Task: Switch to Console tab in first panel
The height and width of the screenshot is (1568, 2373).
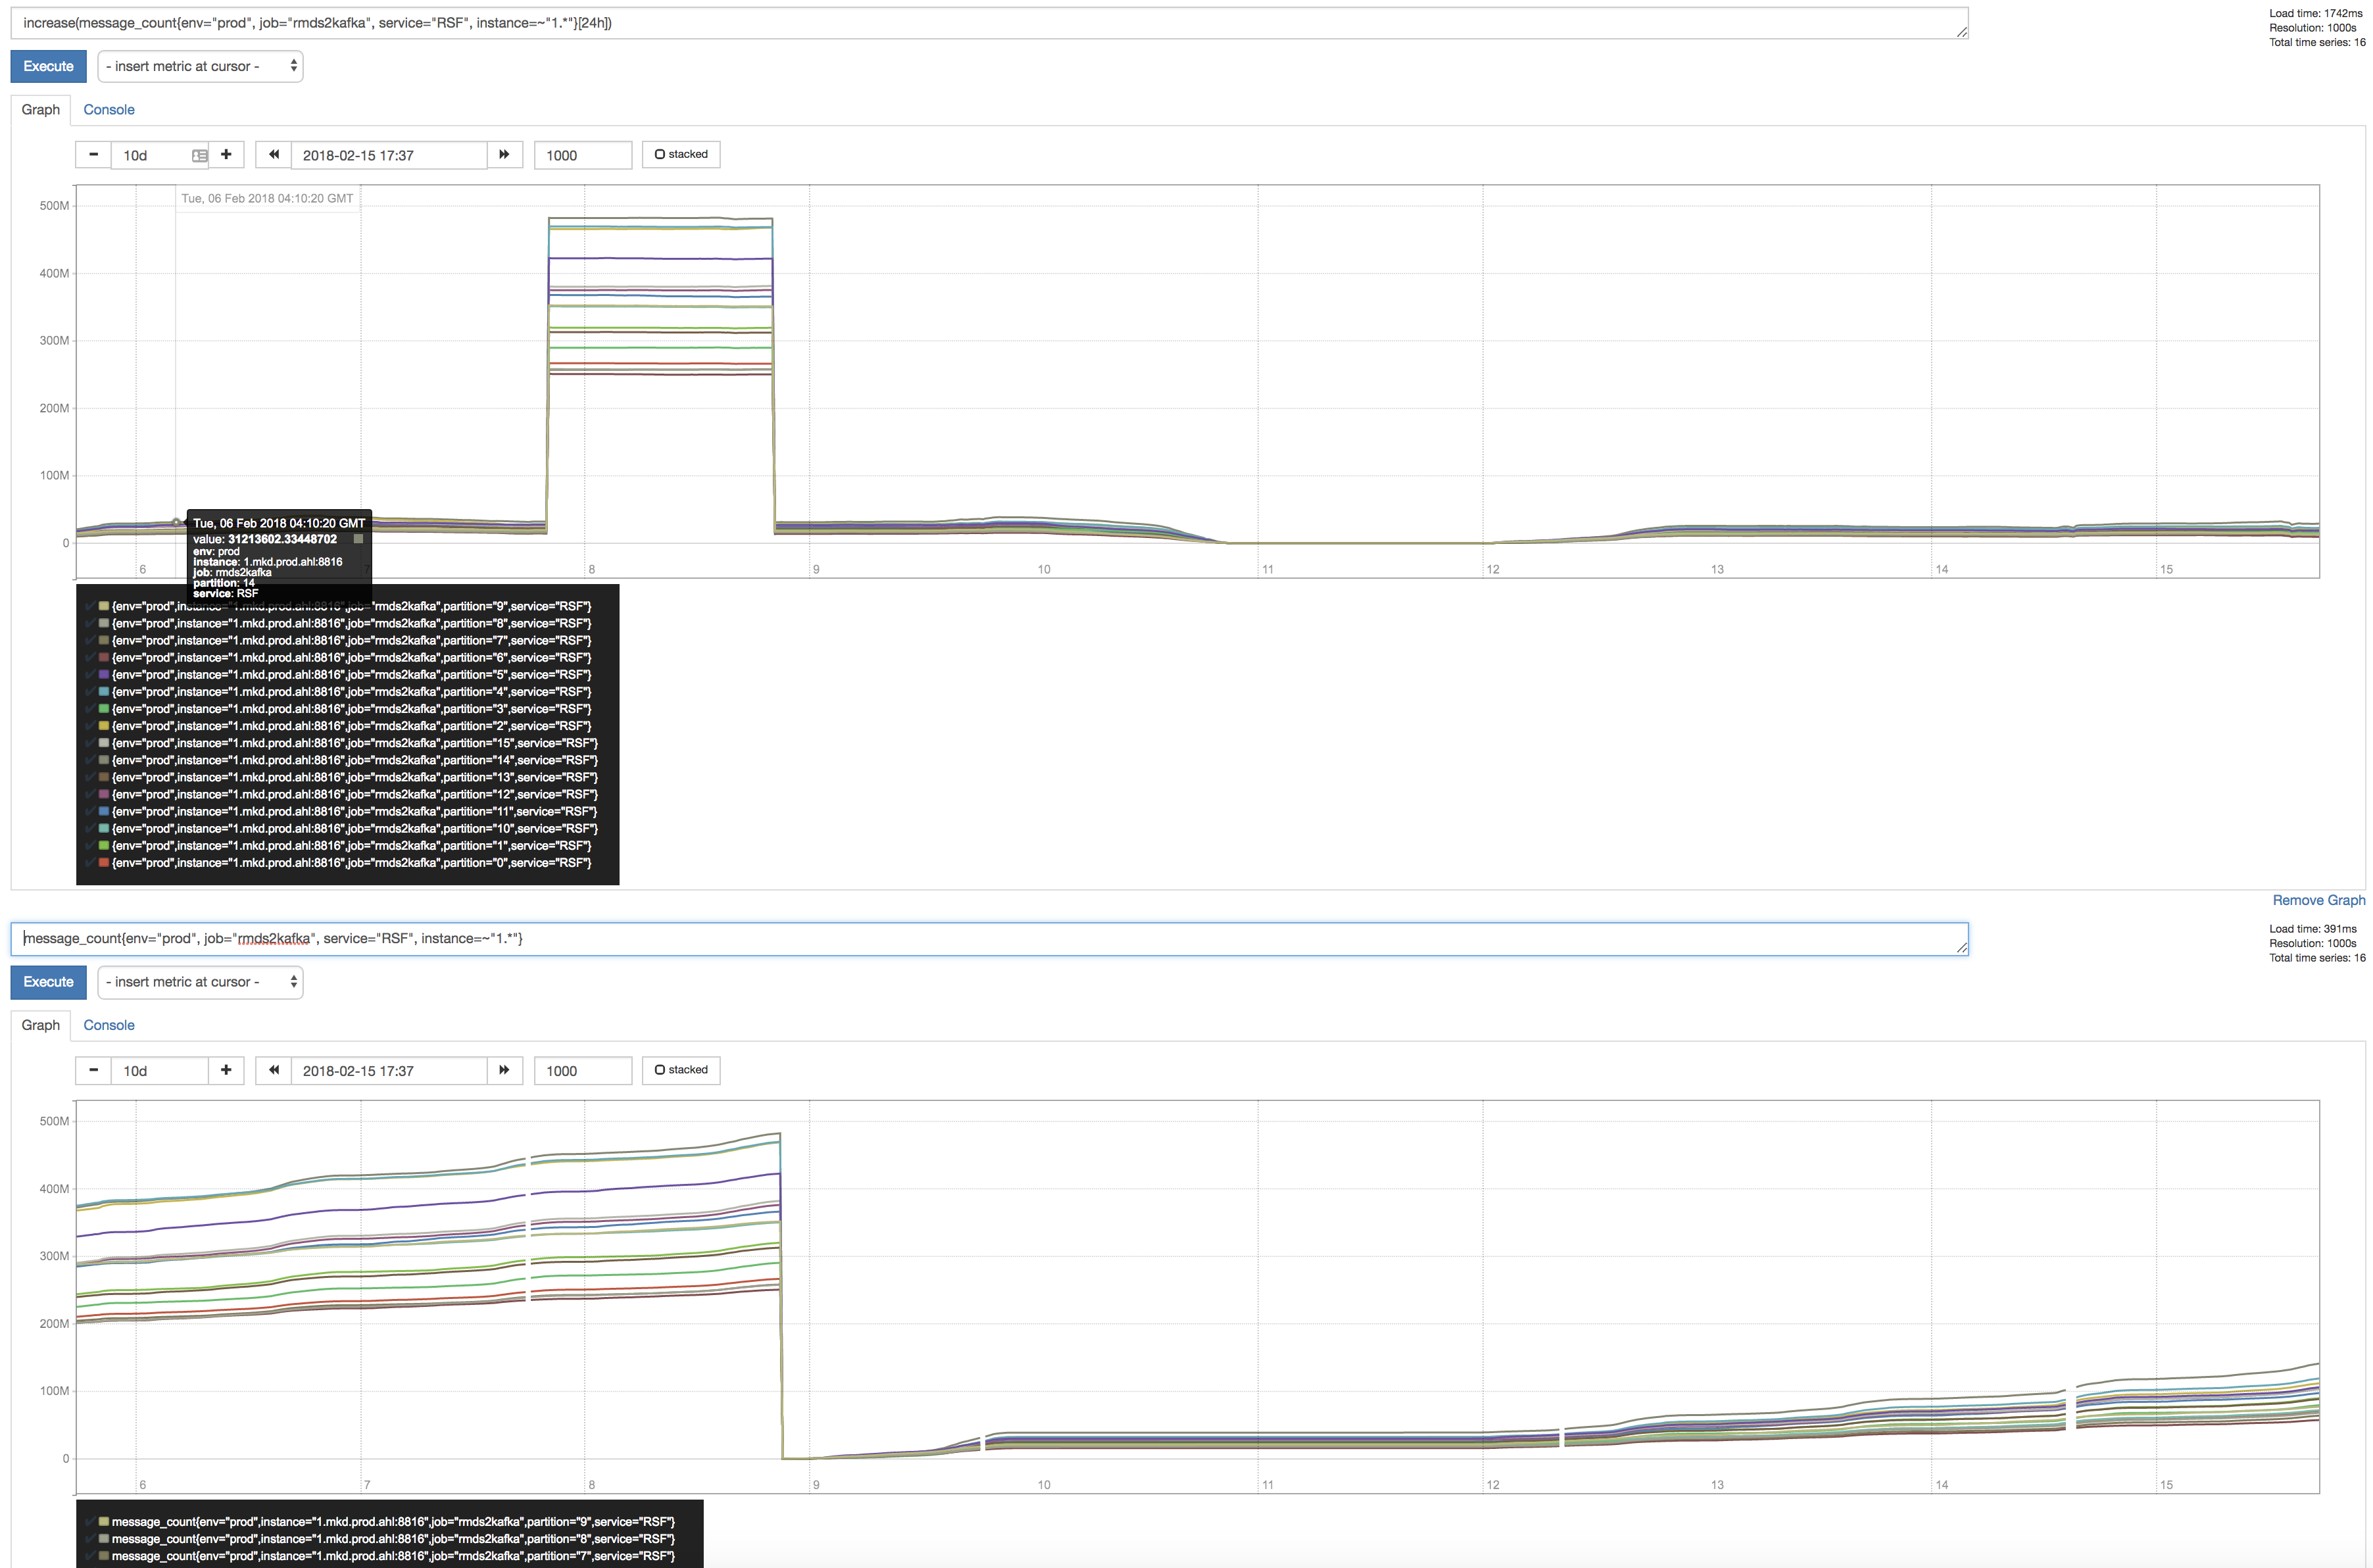Action: tap(108, 109)
